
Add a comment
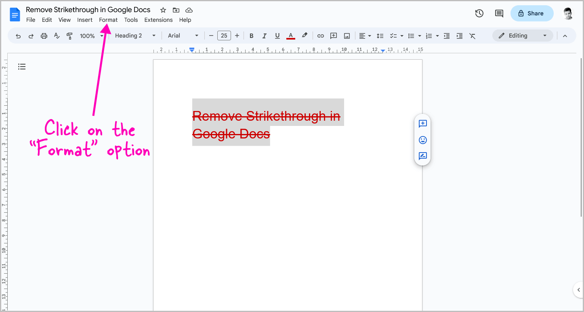[334, 36]
